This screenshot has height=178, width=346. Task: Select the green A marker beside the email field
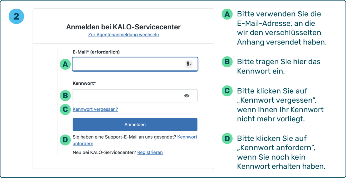tap(65, 64)
